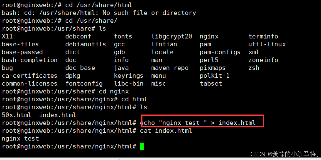Select the locale directory entry
The height and width of the screenshot is (160, 321).
pyautogui.click(x=162, y=52)
